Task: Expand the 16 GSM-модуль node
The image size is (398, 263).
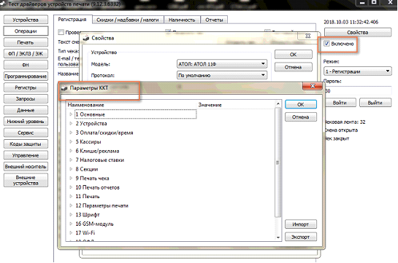Action: [x=71, y=224]
